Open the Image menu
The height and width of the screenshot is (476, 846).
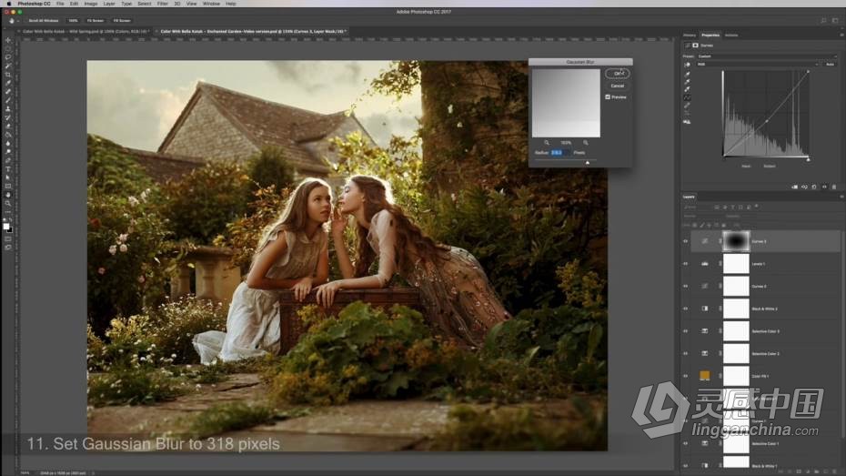91,4
